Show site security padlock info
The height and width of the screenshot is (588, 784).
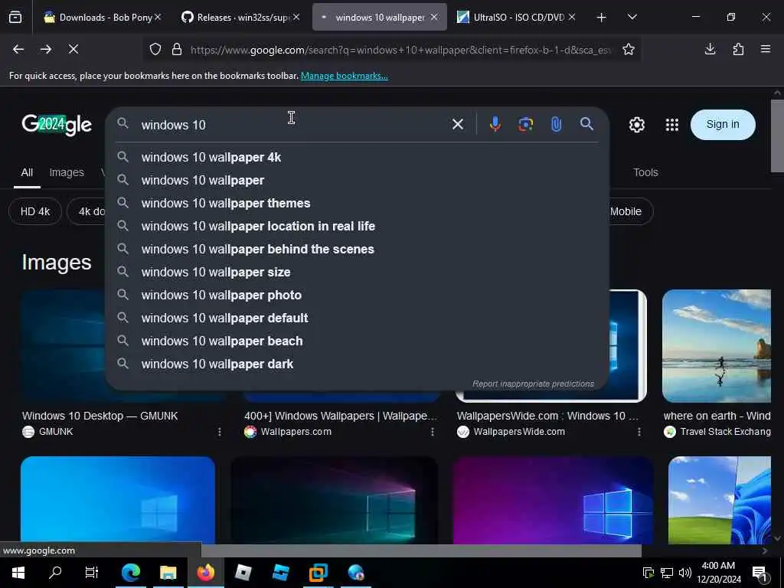coord(177,49)
